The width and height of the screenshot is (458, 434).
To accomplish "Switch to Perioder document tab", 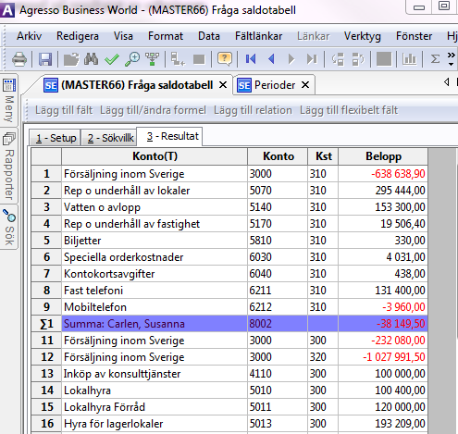I will [275, 85].
